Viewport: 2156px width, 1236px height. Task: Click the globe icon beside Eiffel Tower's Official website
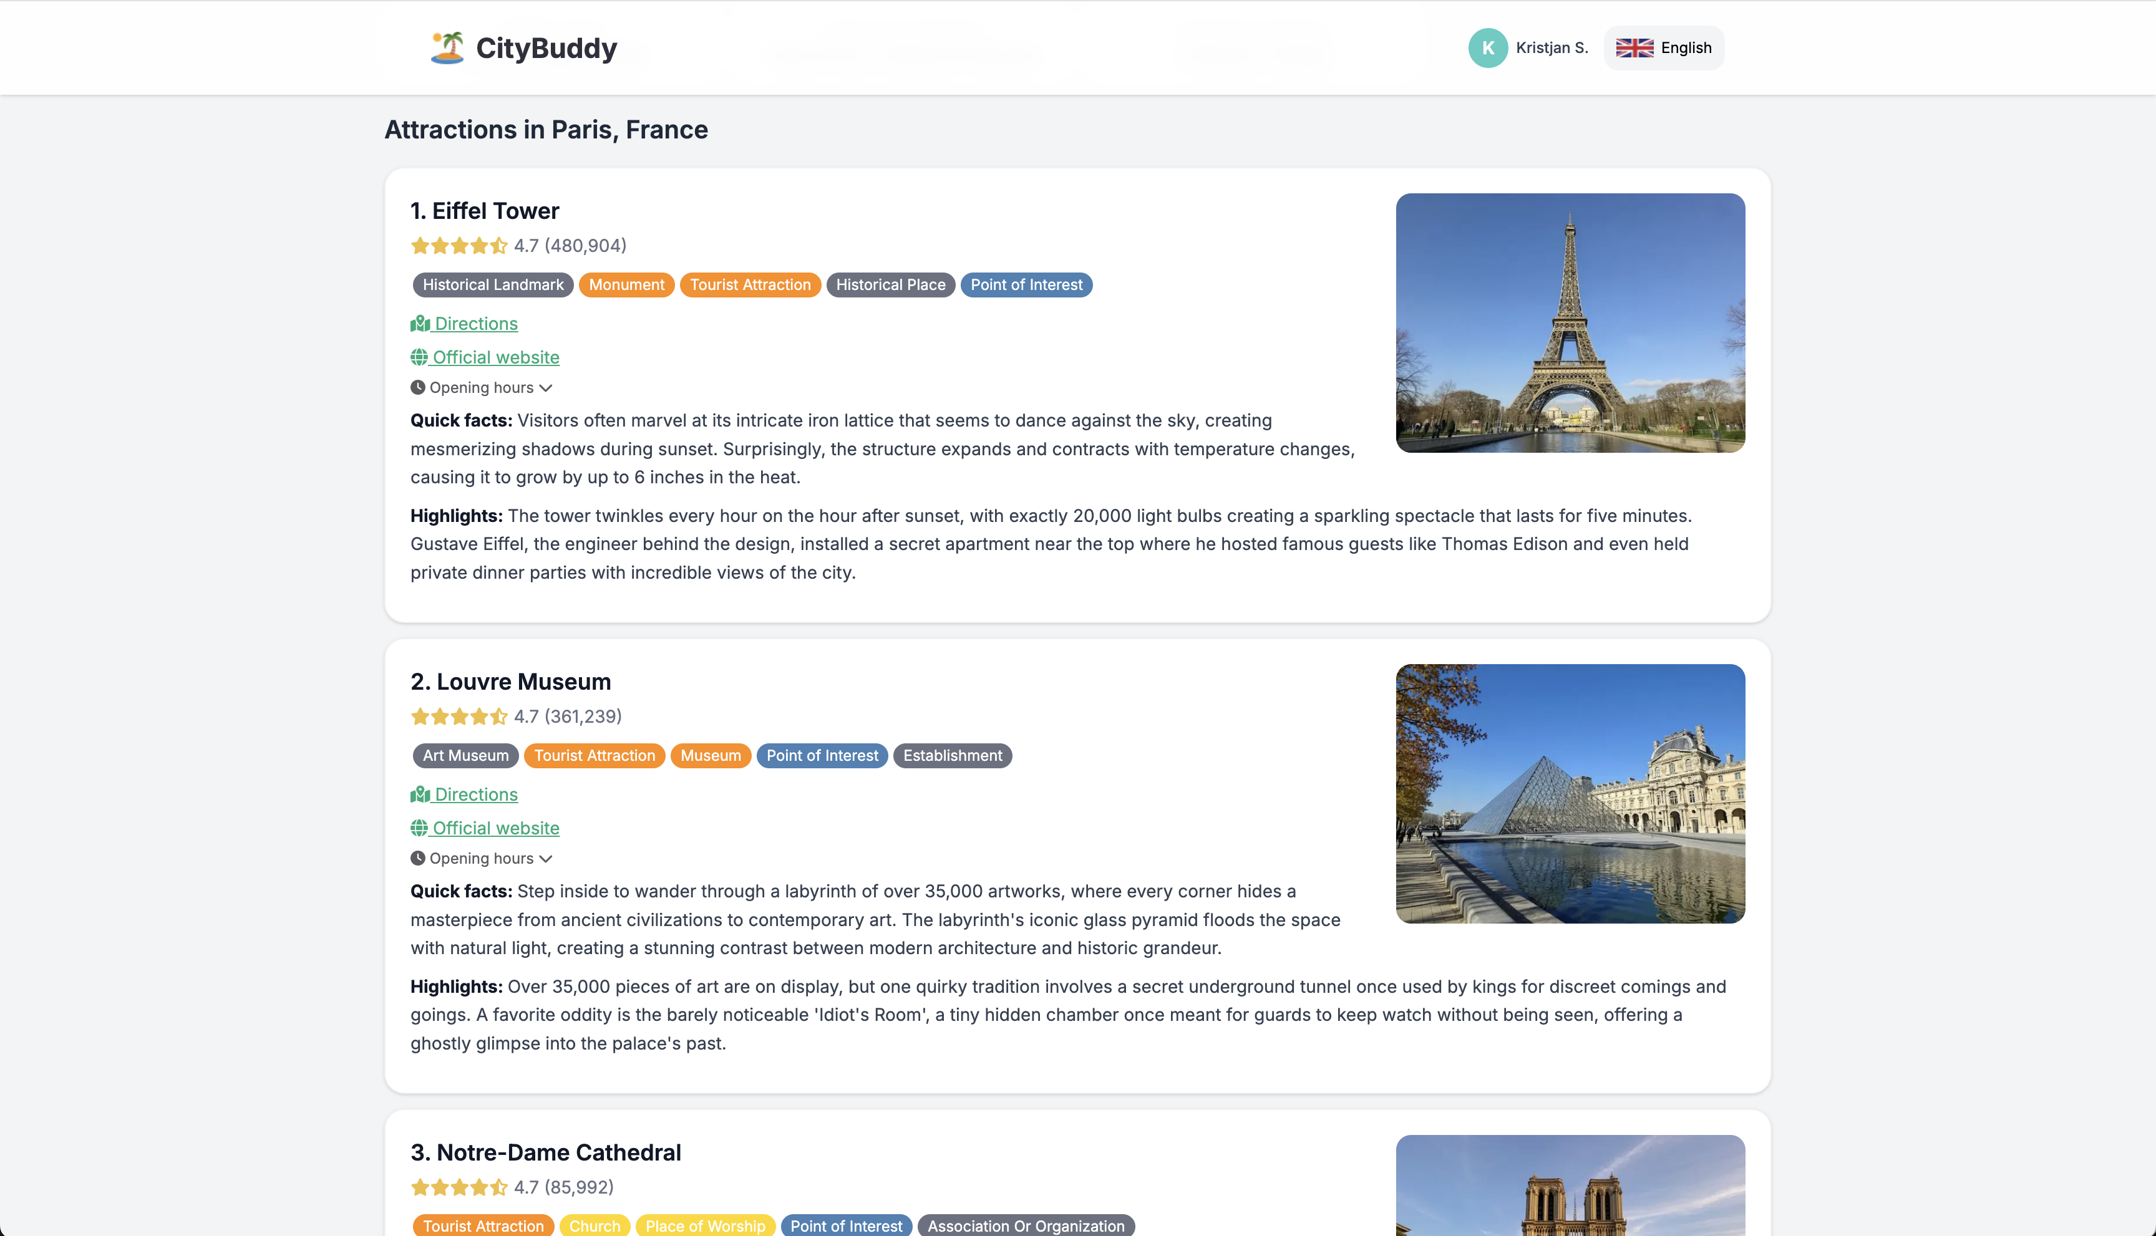pyautogui.click(x=419, y=357)
